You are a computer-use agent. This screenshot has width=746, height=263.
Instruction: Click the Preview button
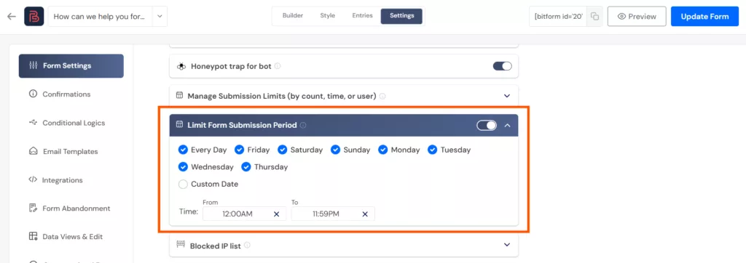[x=637, y=16]
